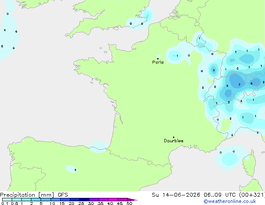
Task: Click the 2–5 mm legend color box
Action: [x=36, y=200]
